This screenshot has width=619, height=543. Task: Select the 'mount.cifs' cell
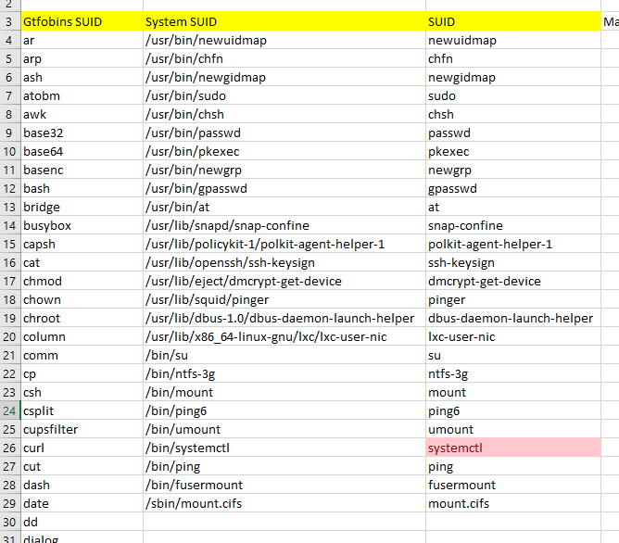click(x=513, y=503)
